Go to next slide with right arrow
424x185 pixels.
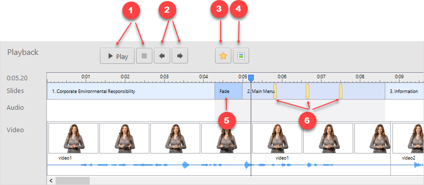click(x=180, y=56)
